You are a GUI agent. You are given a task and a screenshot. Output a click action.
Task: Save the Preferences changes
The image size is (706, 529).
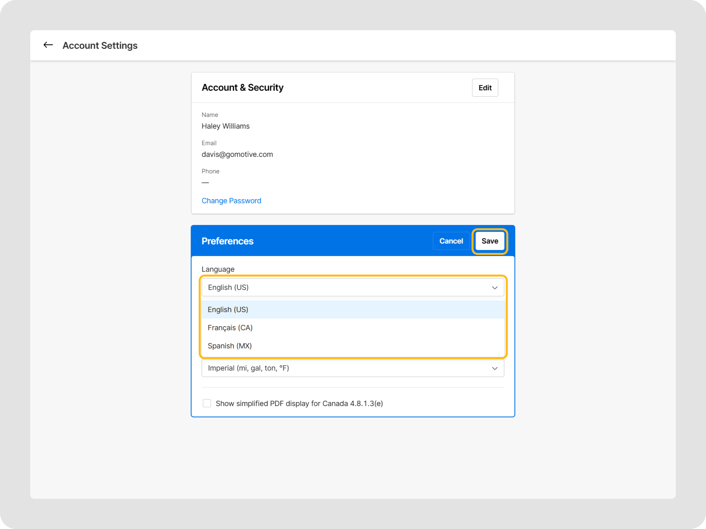490,241
